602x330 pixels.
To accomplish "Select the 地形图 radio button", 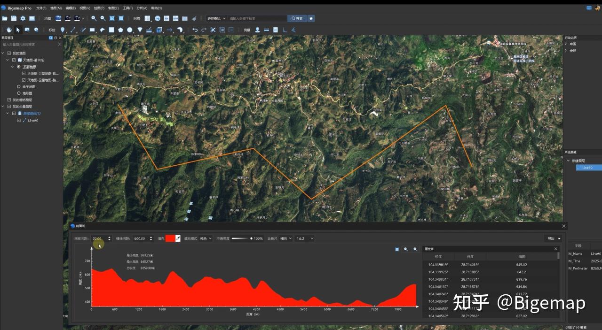I will click(19, 93).
